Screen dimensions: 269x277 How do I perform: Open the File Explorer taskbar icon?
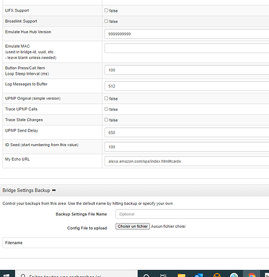(181, 275)
